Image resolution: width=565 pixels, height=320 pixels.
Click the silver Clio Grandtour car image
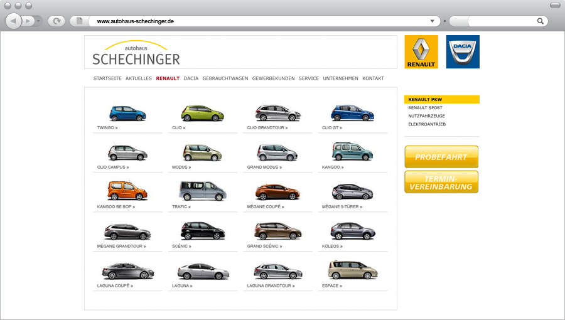pyautogui.click(x=278, y=113)
